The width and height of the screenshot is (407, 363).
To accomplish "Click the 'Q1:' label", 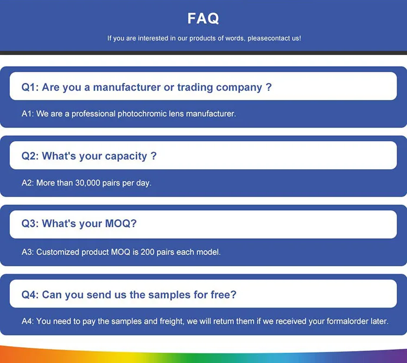I will pos(30,87).
